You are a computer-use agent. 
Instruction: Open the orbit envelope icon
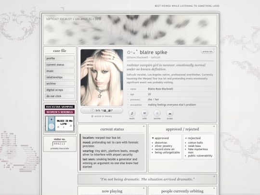click(144, 113)
